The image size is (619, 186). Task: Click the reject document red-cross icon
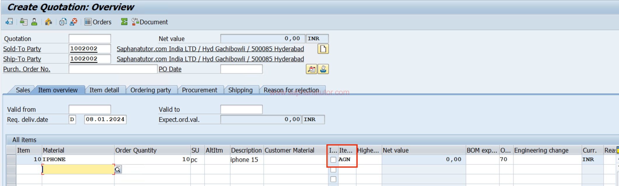(74, 22)
